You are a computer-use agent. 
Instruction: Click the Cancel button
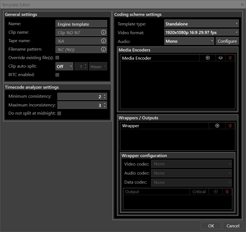click(x=233, y=226)
